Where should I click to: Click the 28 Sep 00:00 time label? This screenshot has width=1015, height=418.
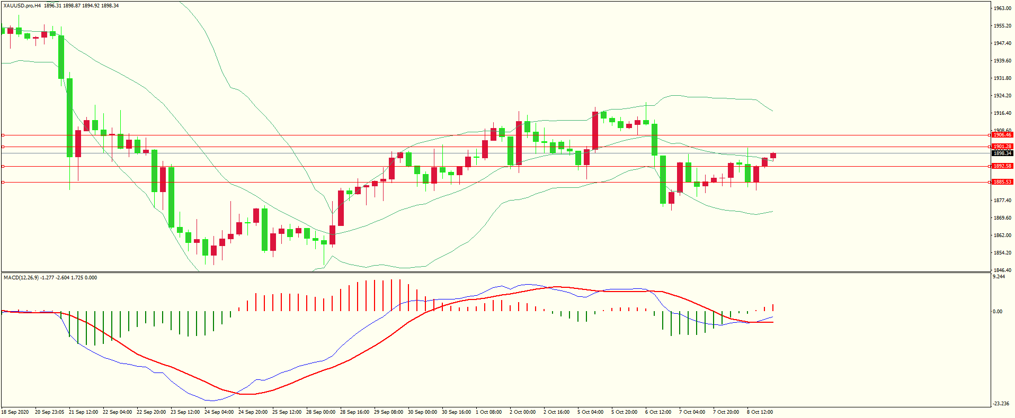click(x=321, y=412)
